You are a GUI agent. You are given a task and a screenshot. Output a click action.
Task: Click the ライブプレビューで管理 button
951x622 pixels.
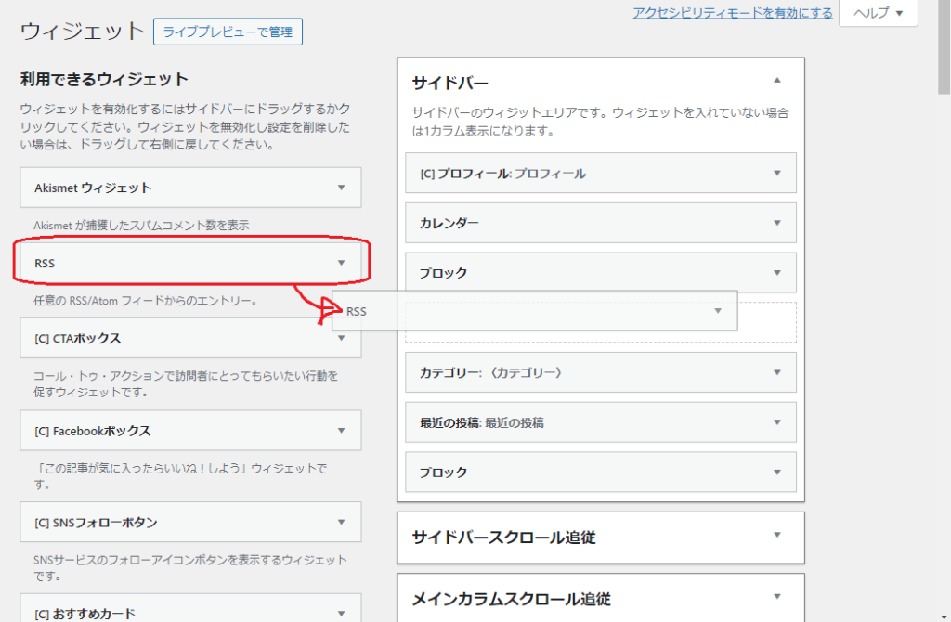point(228,32)
